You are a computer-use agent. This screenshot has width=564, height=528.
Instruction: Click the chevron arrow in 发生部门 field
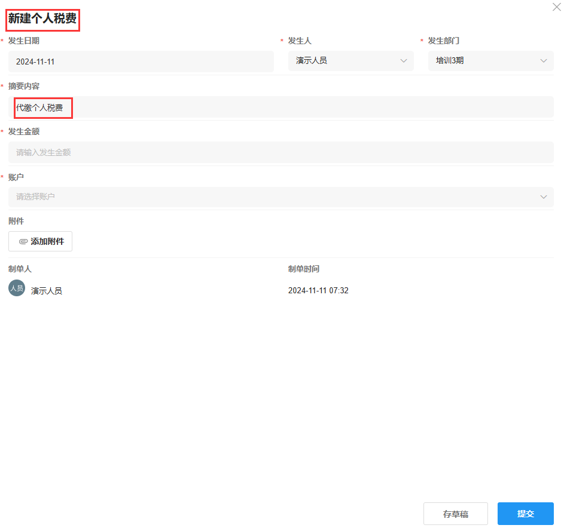tap(543, 61)
